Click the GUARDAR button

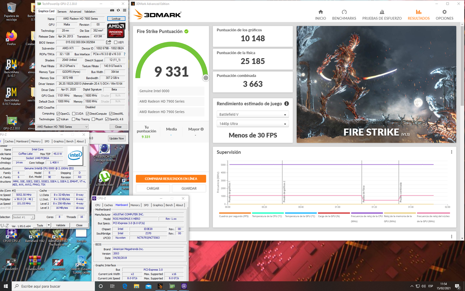click(189, 188)
